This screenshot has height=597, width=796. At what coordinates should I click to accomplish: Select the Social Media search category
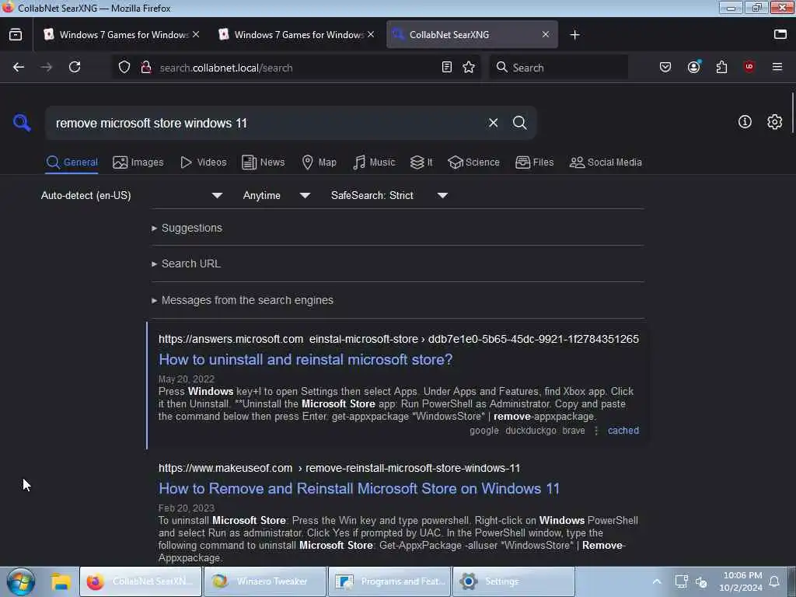pyautogui.click(x=606, y=162)
